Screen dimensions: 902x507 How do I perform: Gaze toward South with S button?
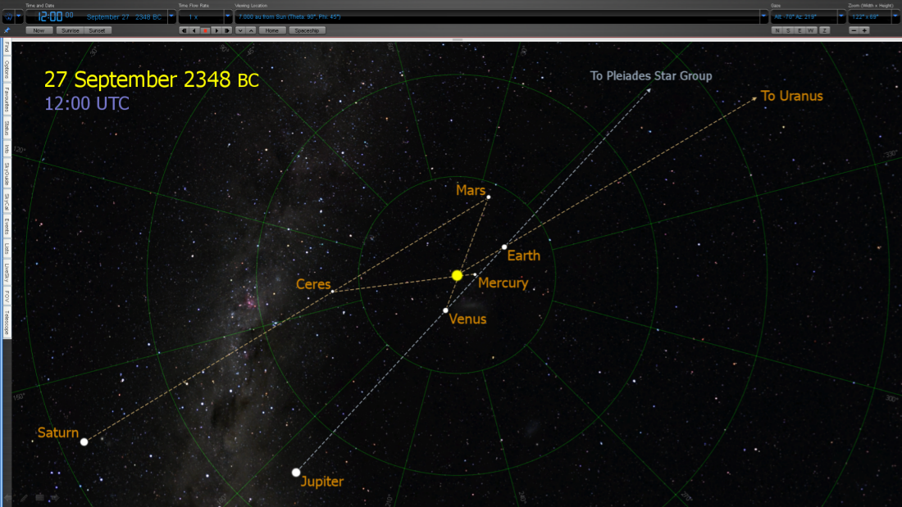pos(789,30)
